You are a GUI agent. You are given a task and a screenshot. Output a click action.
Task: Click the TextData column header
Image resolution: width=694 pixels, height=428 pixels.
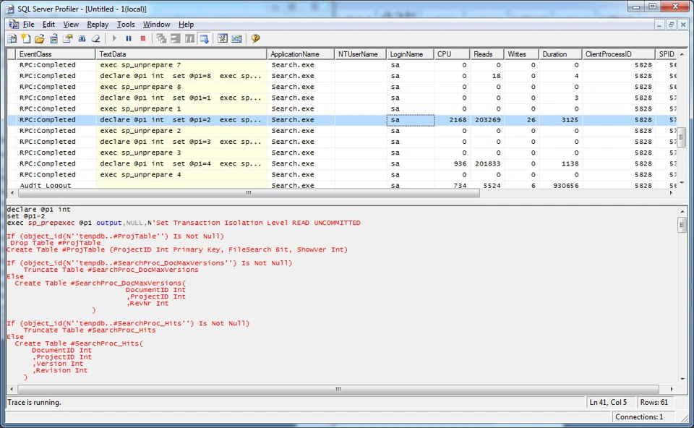(x=181, y=54)
